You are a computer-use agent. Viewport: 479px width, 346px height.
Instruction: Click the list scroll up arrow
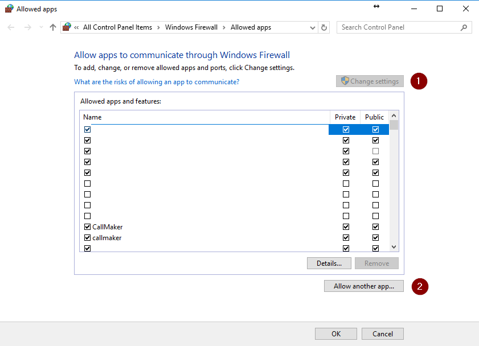pyautogui.click(x=394, y=116)
